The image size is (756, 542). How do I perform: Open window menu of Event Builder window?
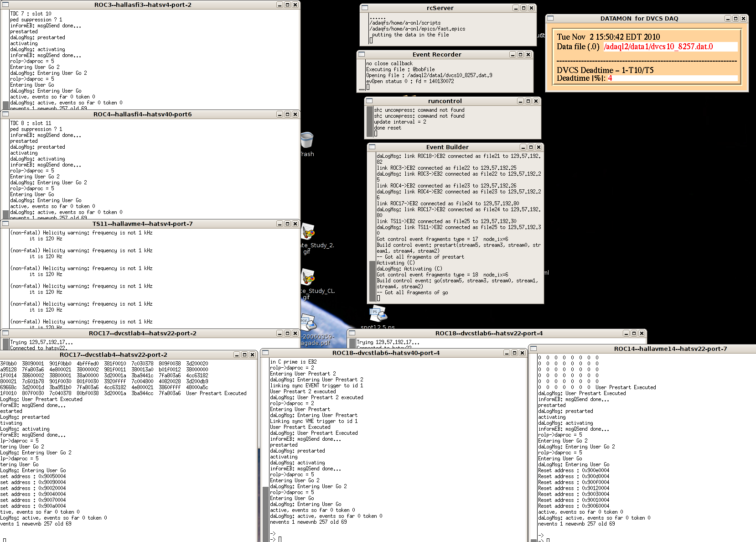[x=372, y=147]
